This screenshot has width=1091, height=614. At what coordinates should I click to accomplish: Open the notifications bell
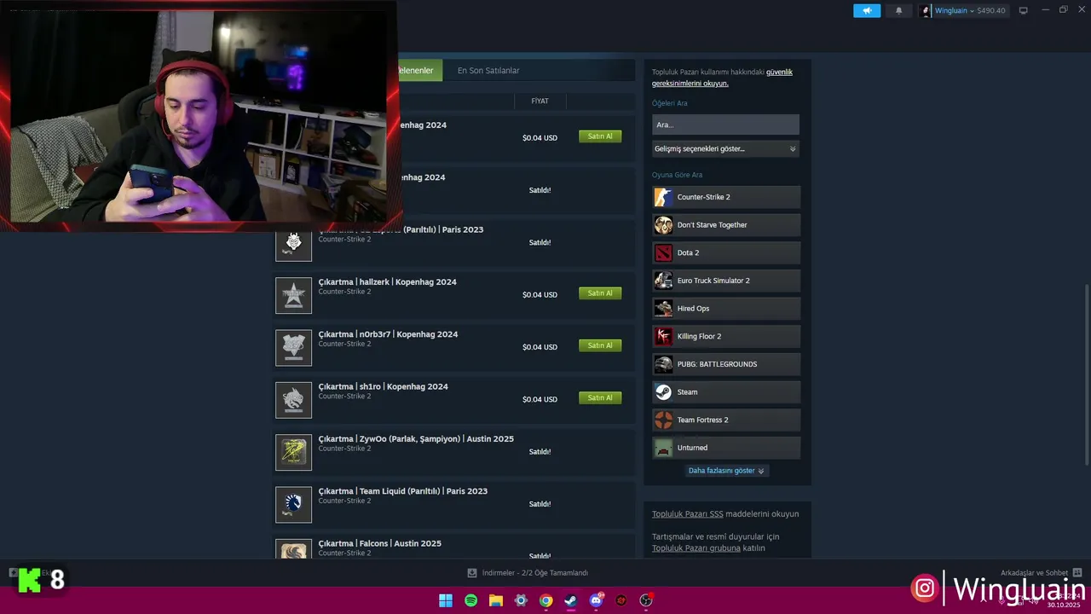pos(898,10)
